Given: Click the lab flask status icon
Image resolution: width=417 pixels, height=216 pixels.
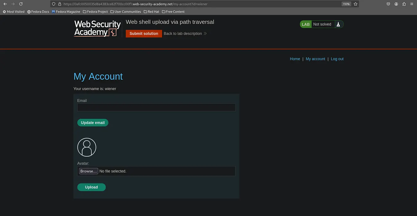Looking at the screenshot, I should (338, 24).
